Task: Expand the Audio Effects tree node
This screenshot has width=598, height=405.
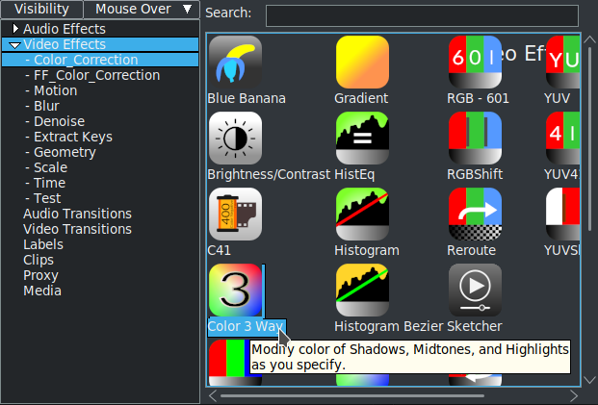Action: pos(15,29)
